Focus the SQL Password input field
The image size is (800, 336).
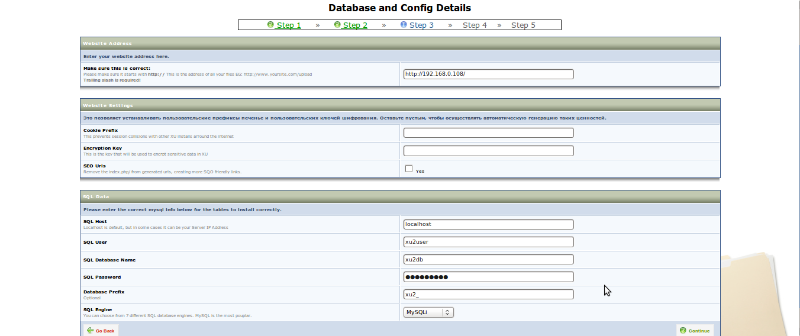point(489,277)
